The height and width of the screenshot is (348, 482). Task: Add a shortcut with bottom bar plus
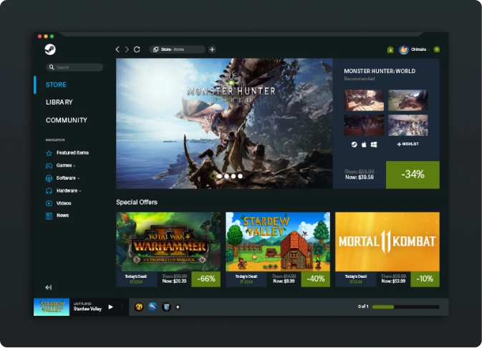[178, 306]
